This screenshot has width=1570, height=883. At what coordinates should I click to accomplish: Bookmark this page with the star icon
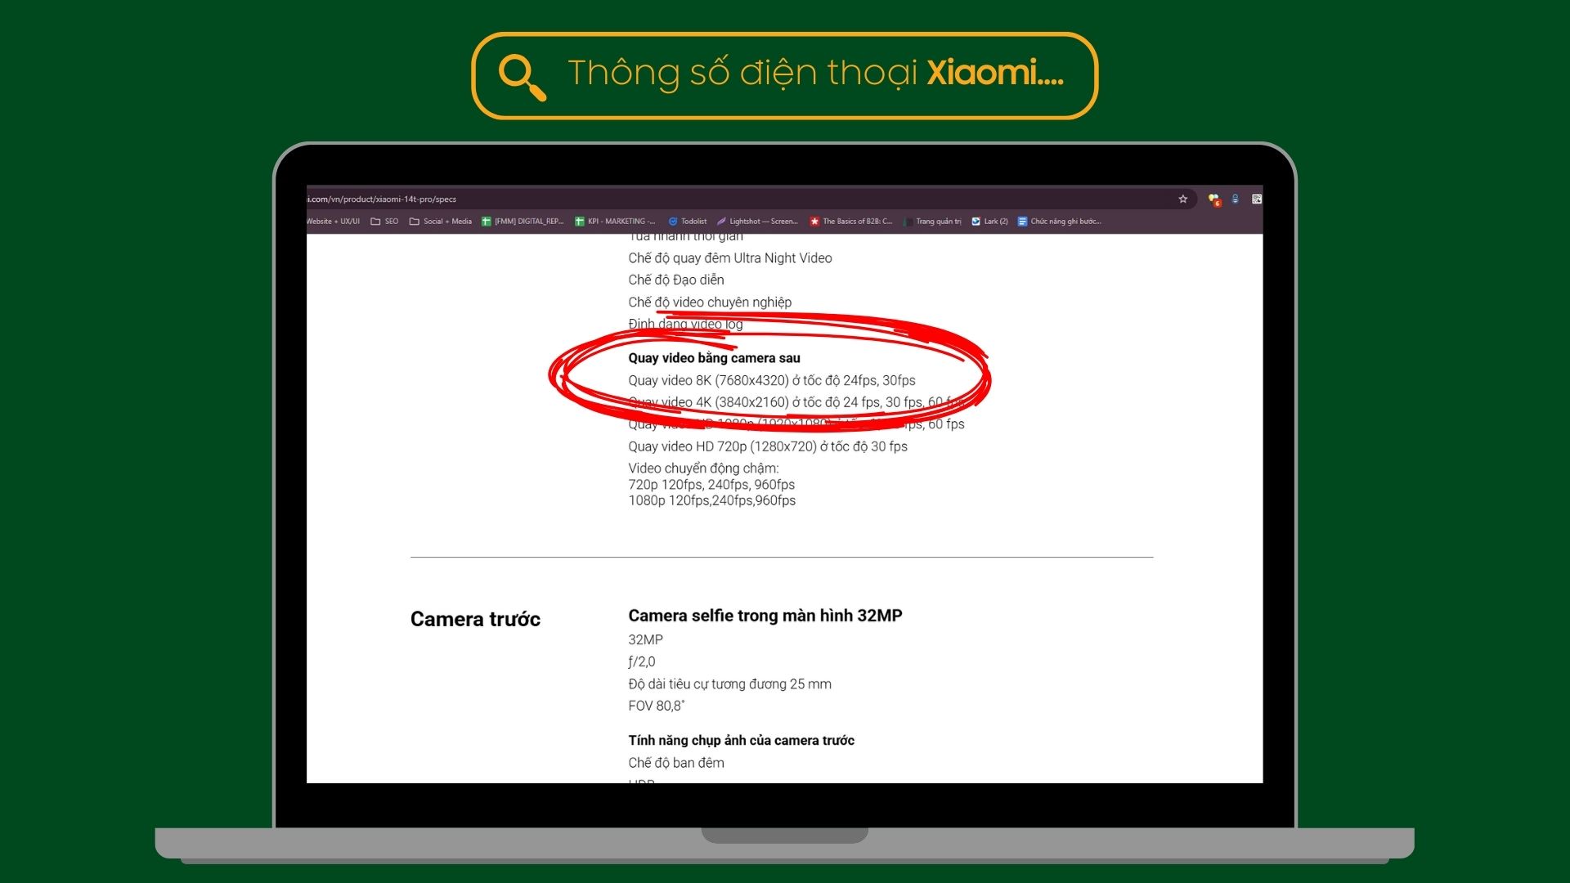(x=1182, y=199)
